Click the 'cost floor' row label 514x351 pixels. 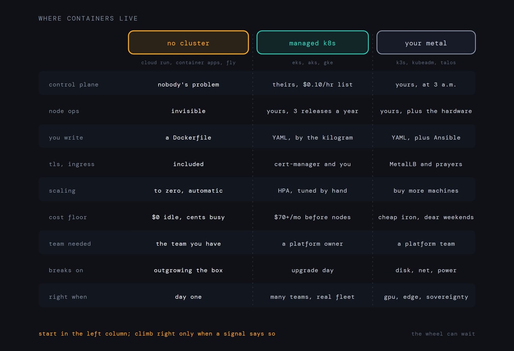point(68,217)
